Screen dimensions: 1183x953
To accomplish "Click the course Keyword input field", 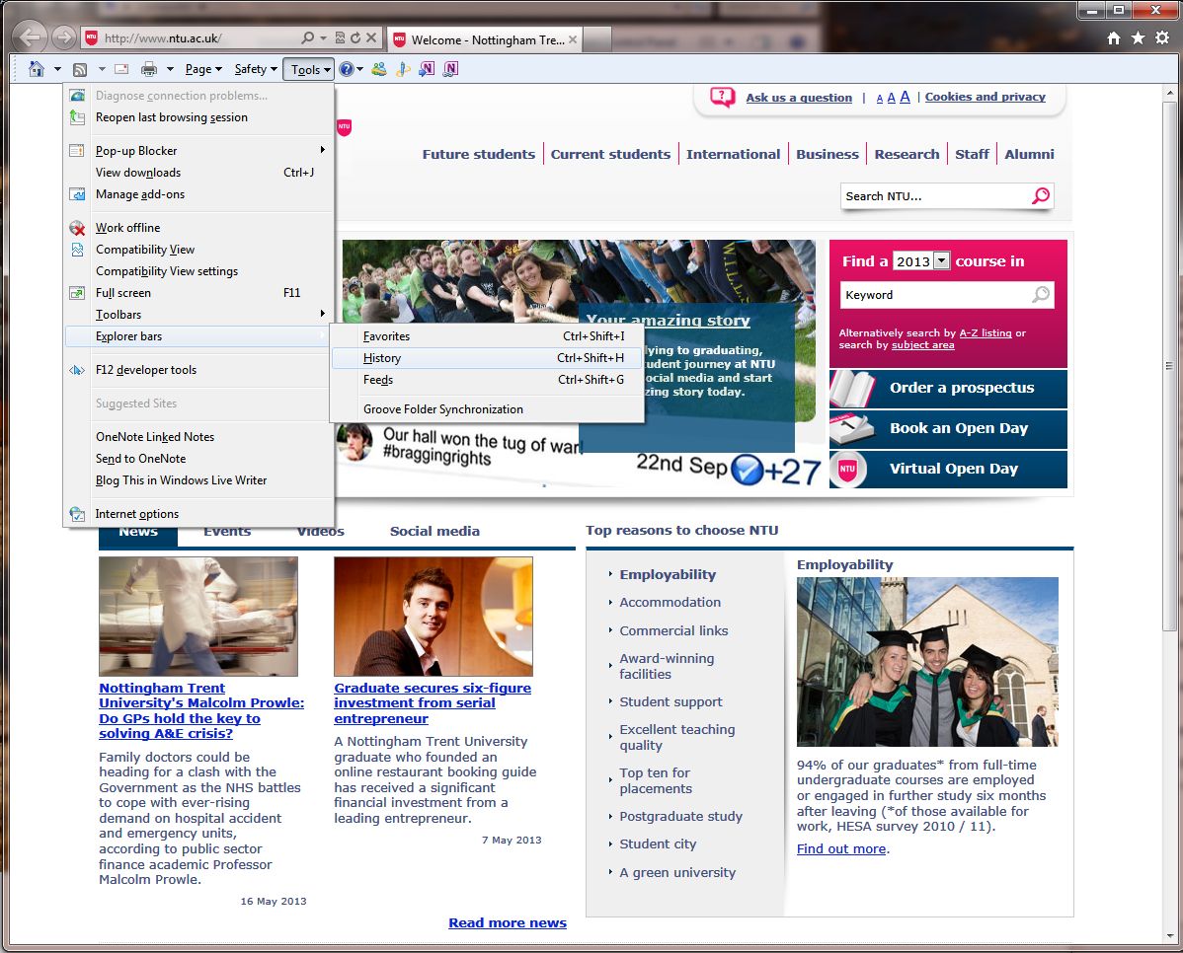I will tap(933, 295).
